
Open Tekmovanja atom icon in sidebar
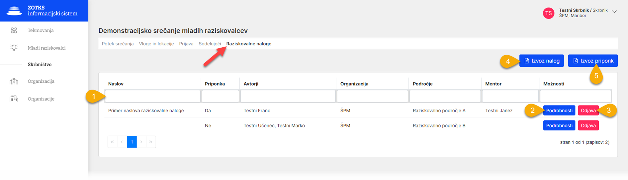click(14, 30)
